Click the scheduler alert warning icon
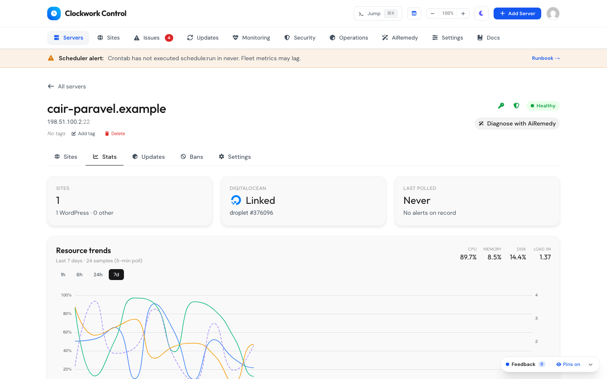This screenshot has height=379, width=607. tap(51, 58)
